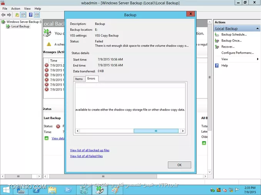Click tree pane horizontal scrollbar thumb

pyautogui.click(x=18, y=176)
